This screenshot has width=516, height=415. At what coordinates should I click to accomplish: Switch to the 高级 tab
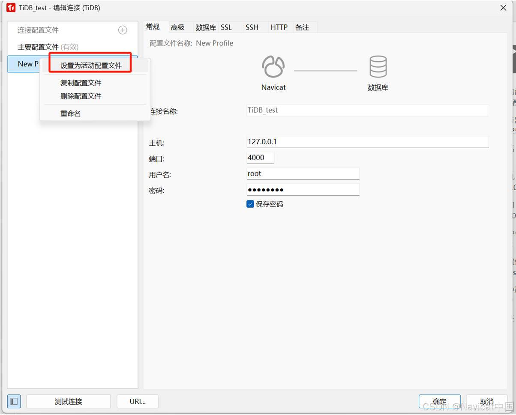(177, 27)
